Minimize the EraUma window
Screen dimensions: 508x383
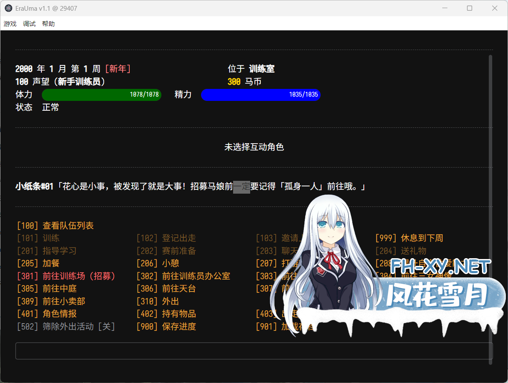[445, 8]
